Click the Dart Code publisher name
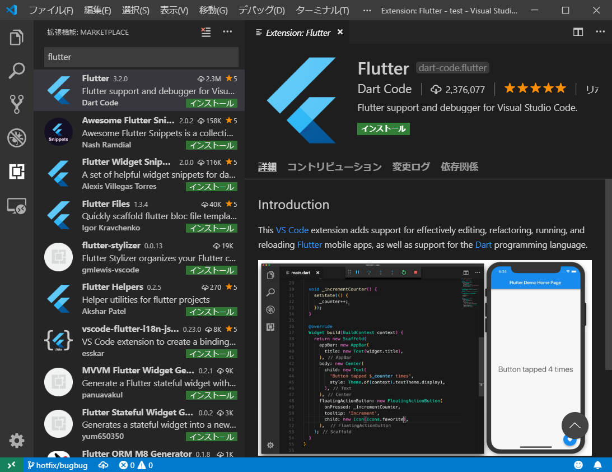 385,89
